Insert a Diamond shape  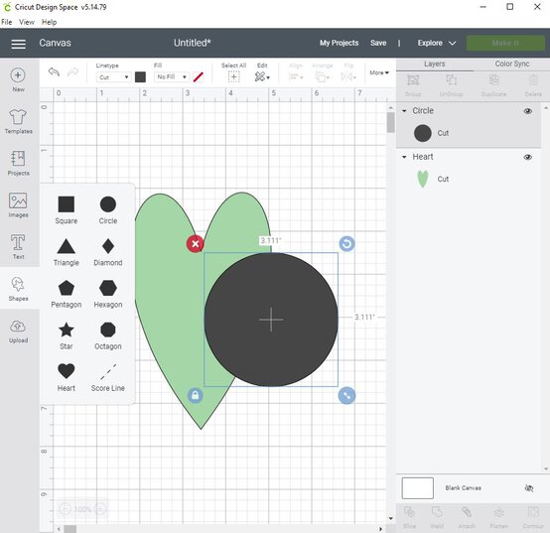point(108,252)
